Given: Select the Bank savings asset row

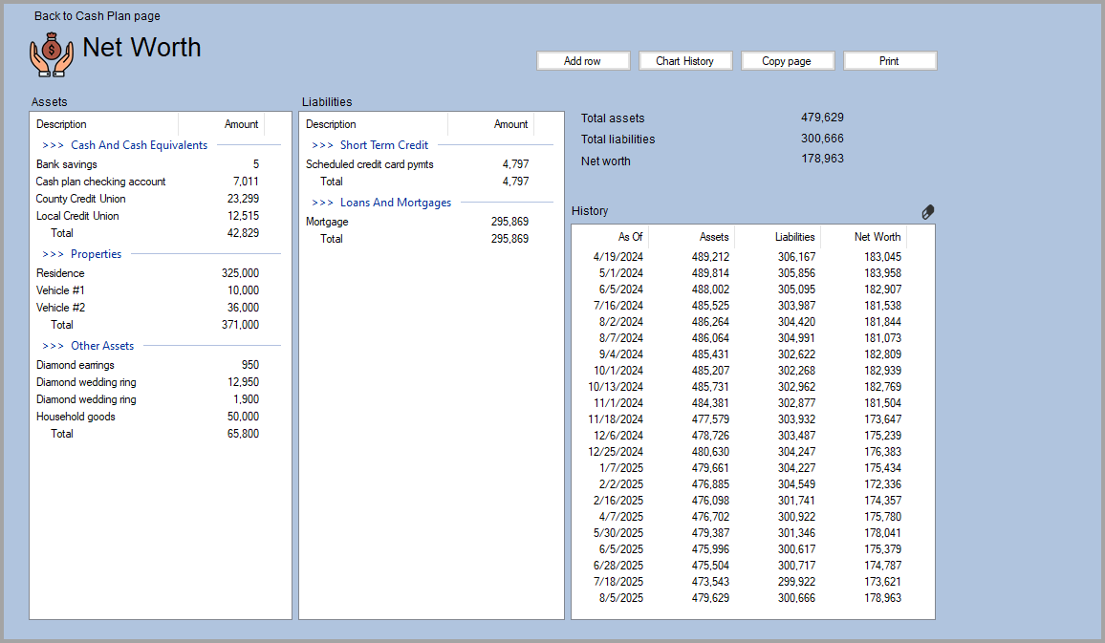Looking at the screenshot, I should tap(148, 164).
